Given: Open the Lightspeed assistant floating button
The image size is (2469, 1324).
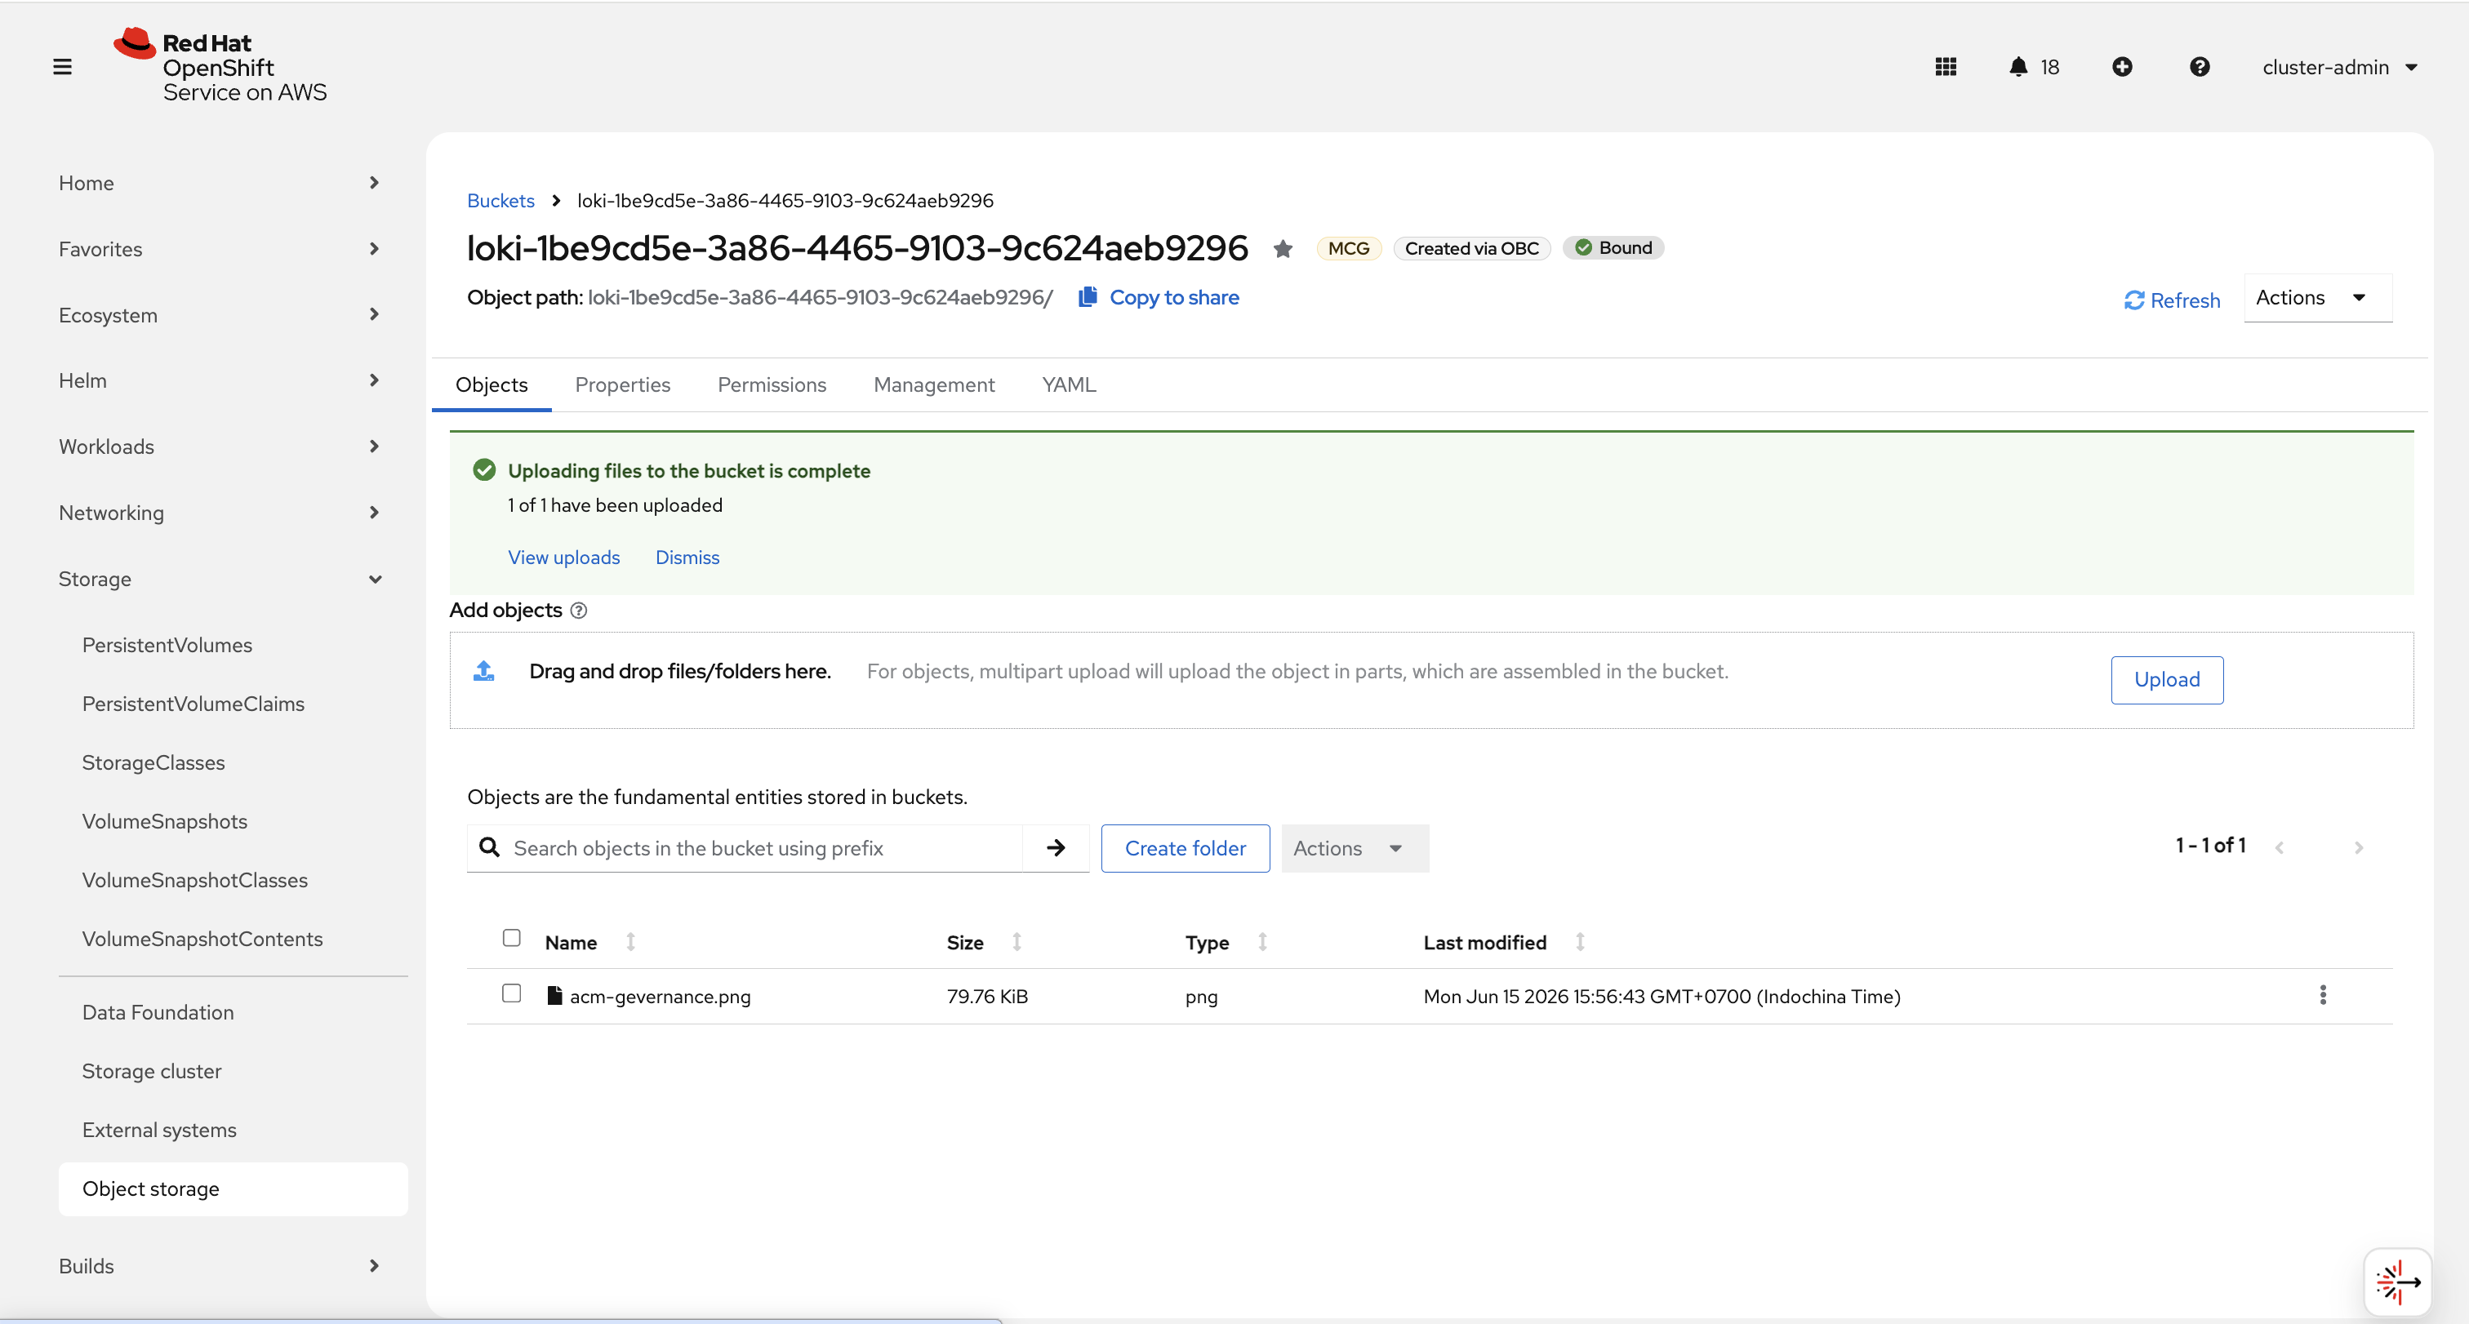Looking at the screenshot, I should click(2398, 1282).
